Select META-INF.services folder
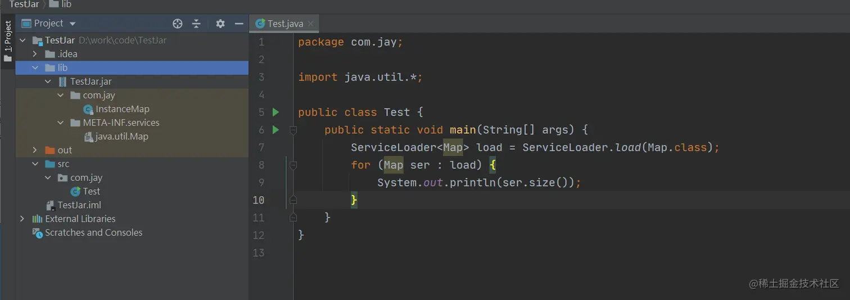The width and height of the screenshot is (850, 300). (132, 122)
